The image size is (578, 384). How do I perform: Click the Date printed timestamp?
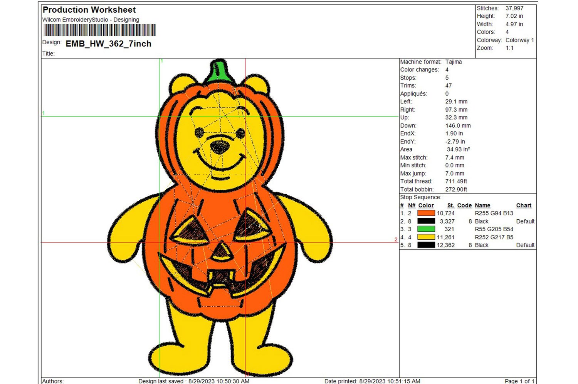point(372,381)
